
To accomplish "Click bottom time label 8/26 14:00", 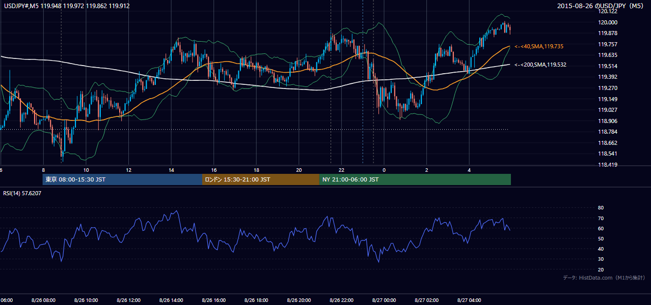I will [x=171, y=300].
